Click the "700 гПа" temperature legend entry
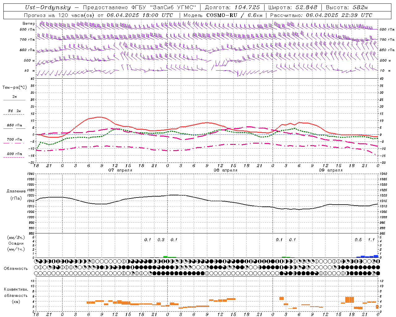The image size is (396, 317). pos(15,140)
